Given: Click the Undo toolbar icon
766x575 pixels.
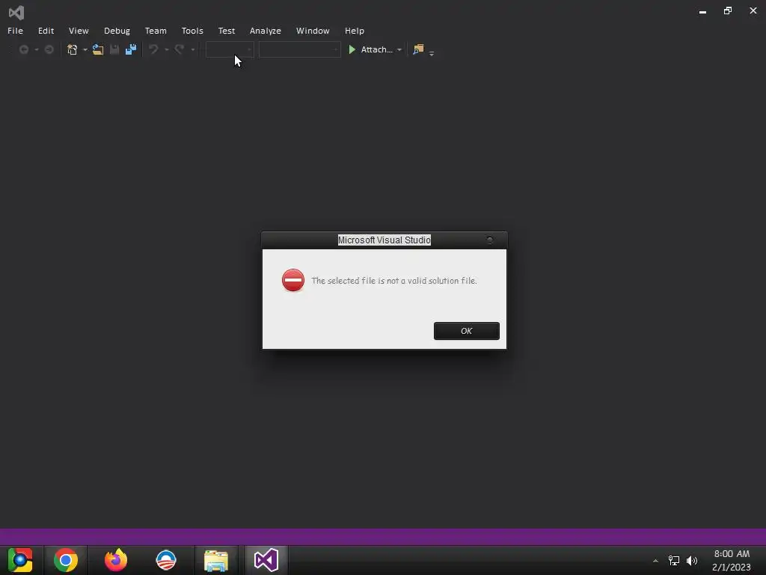Looking at the screenshot, I should pyautogui.click(x=153, y=49).
